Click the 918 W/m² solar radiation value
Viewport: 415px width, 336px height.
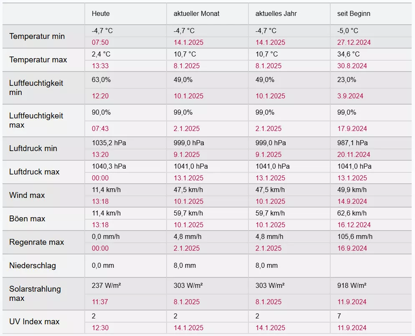click(352, 286)
